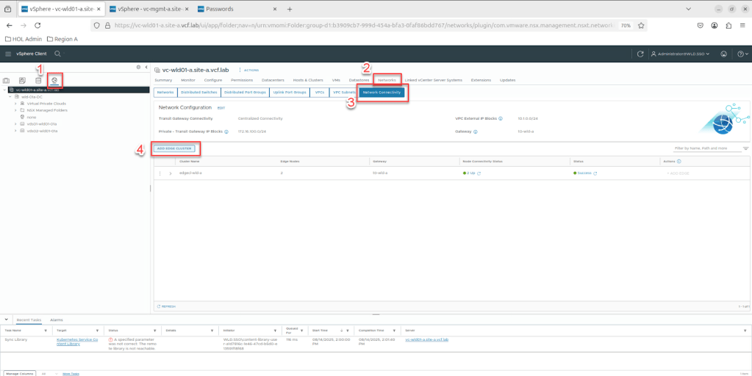Open the vSphere Client hamburger menu

point(8,54)
